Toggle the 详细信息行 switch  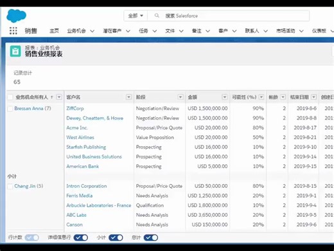point(81,237)
